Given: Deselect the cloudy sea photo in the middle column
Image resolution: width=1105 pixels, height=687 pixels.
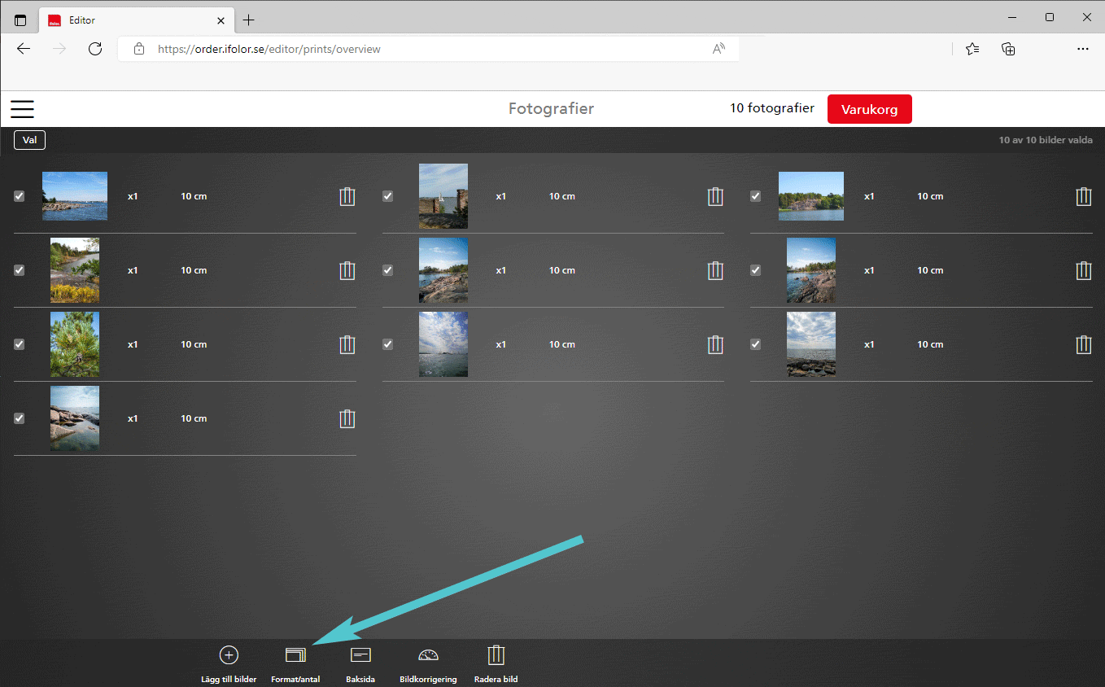Looking at the screenshot, I should tap(387, 344).
